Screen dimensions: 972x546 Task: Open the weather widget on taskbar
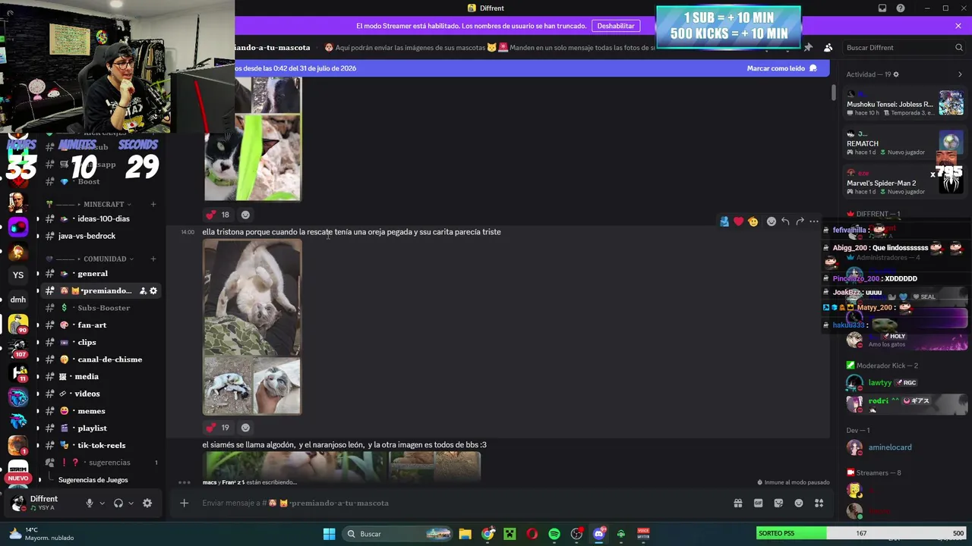coord(41,534)
